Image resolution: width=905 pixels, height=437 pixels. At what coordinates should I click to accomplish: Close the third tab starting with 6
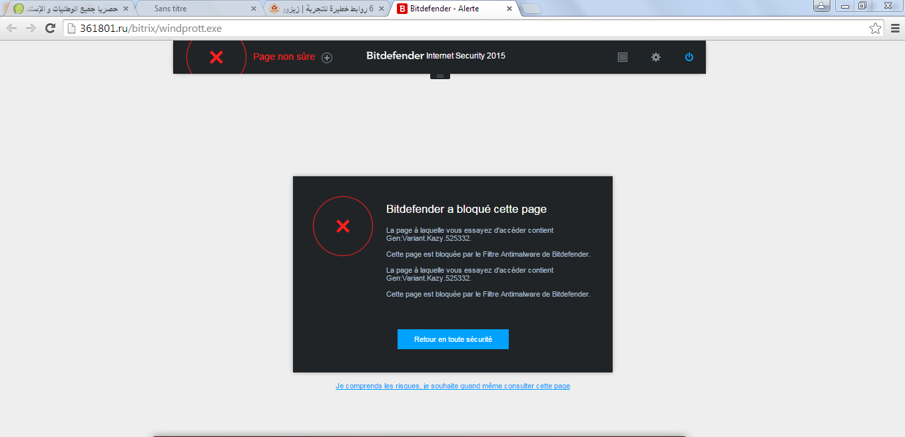381,9
